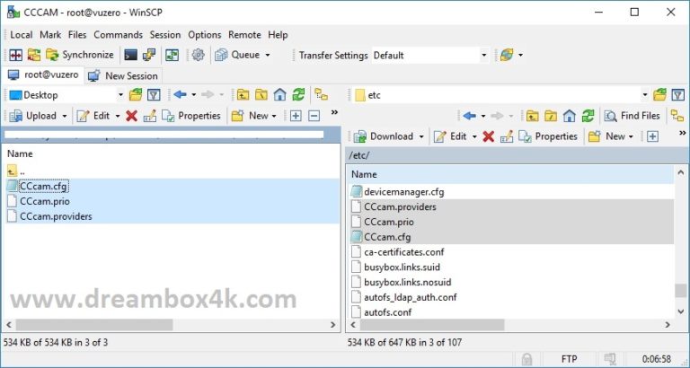Click Keep Remote Directory up to Date icon
The width and height of the screenshot is (690, 368).
click(172, 55)
